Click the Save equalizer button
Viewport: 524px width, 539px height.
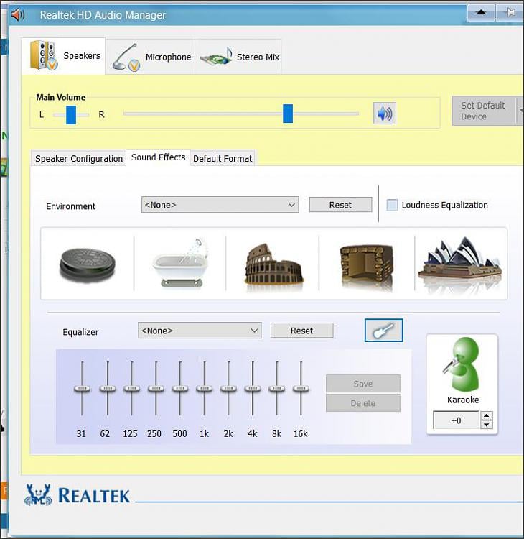click(x=363, y=384)
